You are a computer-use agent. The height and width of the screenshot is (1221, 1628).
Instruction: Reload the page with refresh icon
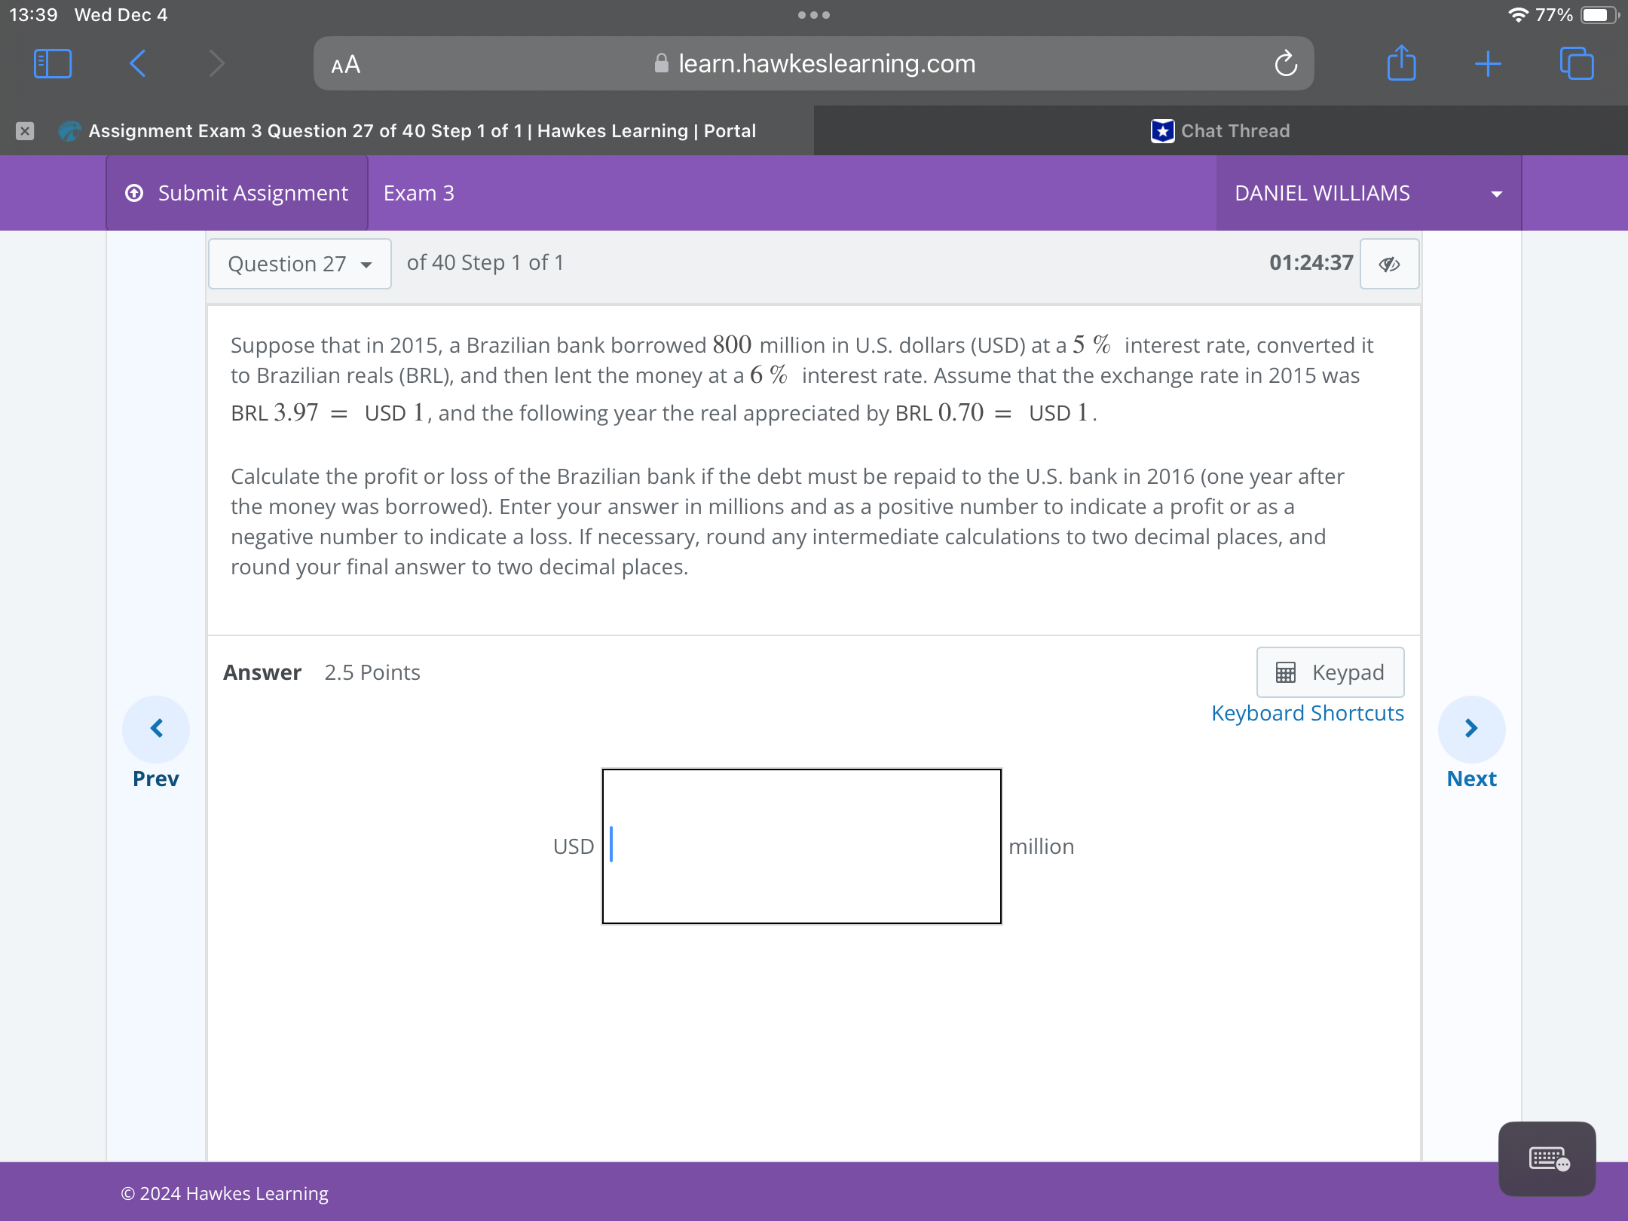[x=1286, y=64]
